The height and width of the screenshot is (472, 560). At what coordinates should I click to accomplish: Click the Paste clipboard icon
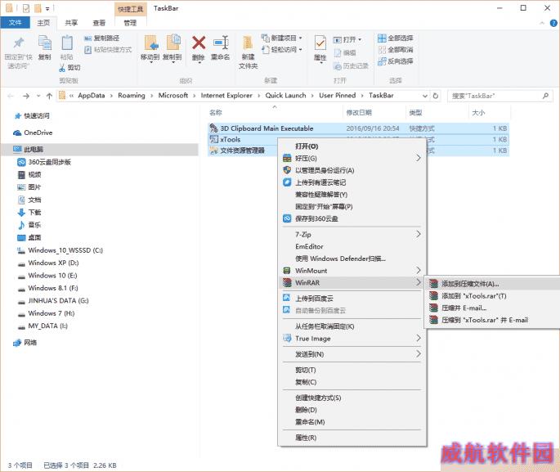click(67, 43)
